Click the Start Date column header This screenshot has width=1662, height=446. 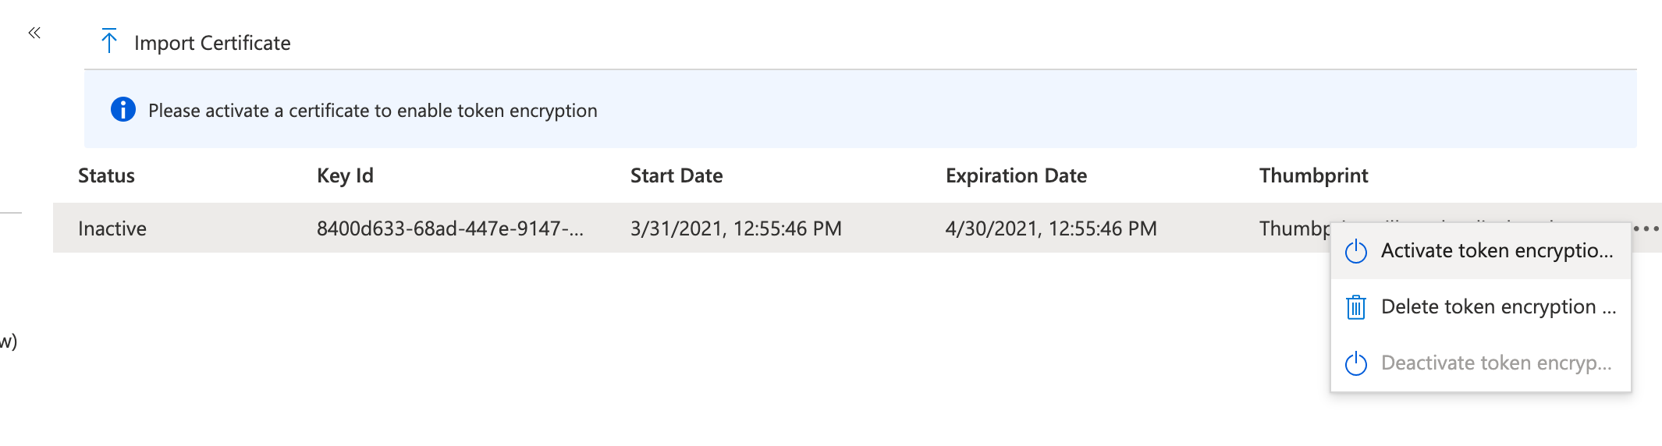pos(676,175)
